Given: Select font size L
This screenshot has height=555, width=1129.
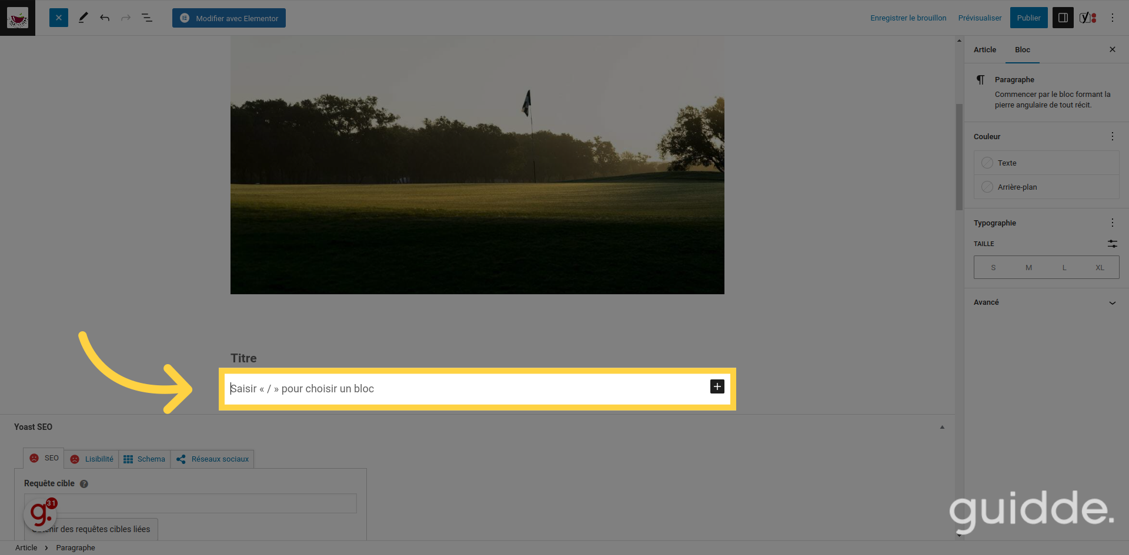Looking at the screenshot, I should tap(1064, 268).
